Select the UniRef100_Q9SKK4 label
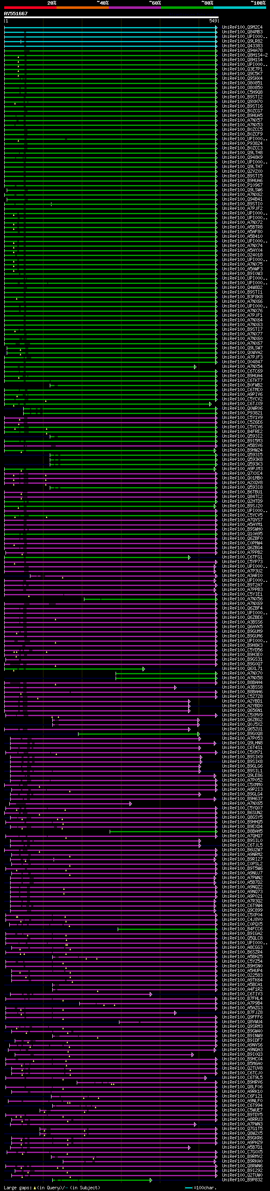 click(242, 78)
